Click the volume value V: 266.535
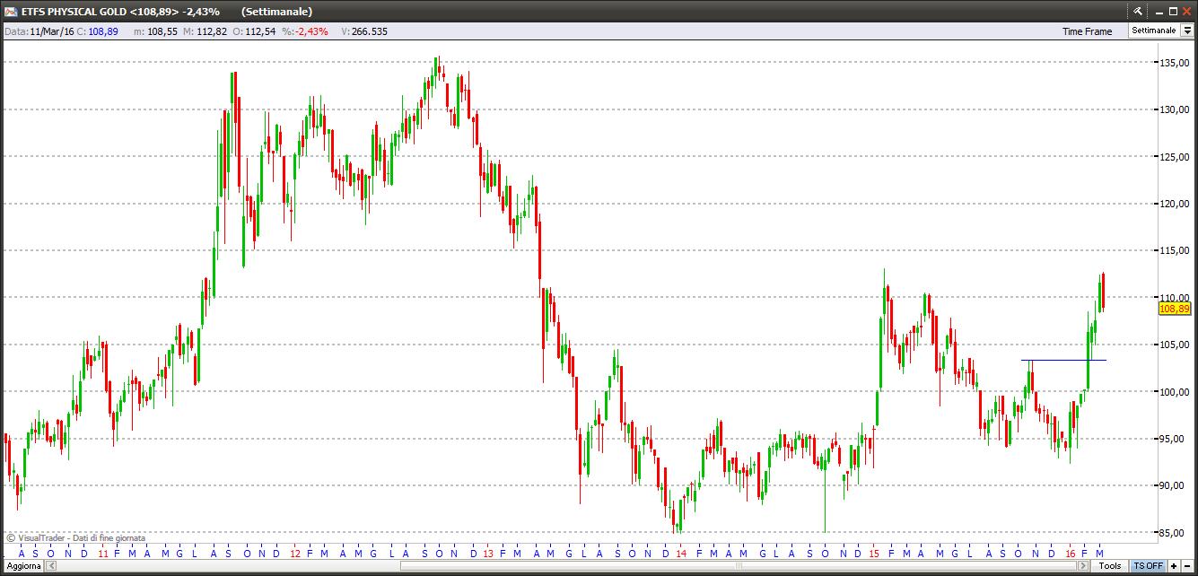This screenshot has width=1198, height=576. (364, 31)
